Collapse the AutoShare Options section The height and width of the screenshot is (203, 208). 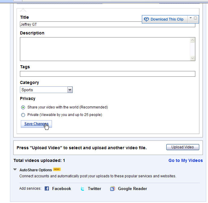(x=15, y=169)
